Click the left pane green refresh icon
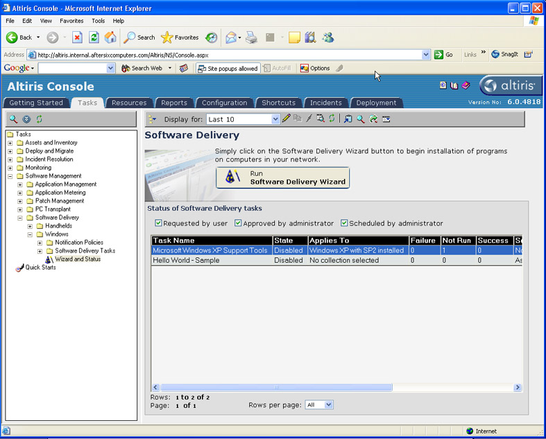Image resolution: width=546 pixels, height=439 pixels. [x=39, y=119]
